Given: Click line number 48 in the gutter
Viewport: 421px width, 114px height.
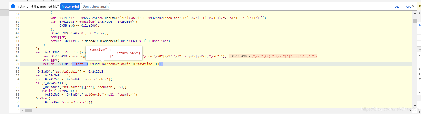Looking at the screenshot, I should [x=18, y=56].
